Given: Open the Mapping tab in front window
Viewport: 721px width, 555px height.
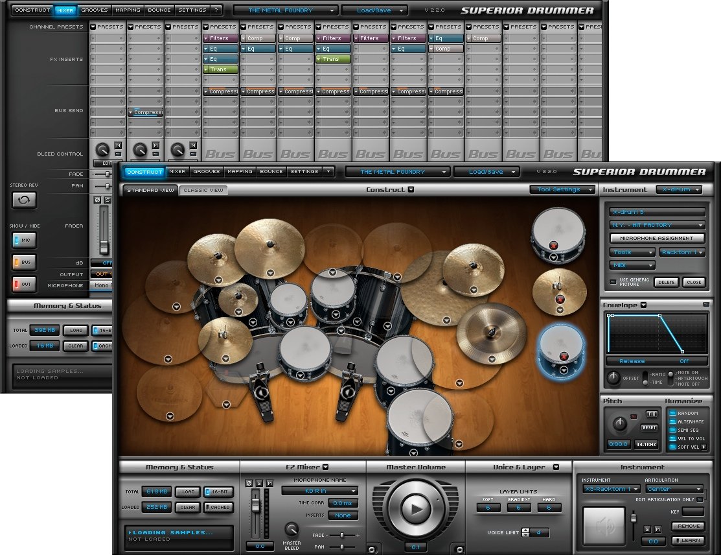Looking at the screenshot, I should (240, 172).
